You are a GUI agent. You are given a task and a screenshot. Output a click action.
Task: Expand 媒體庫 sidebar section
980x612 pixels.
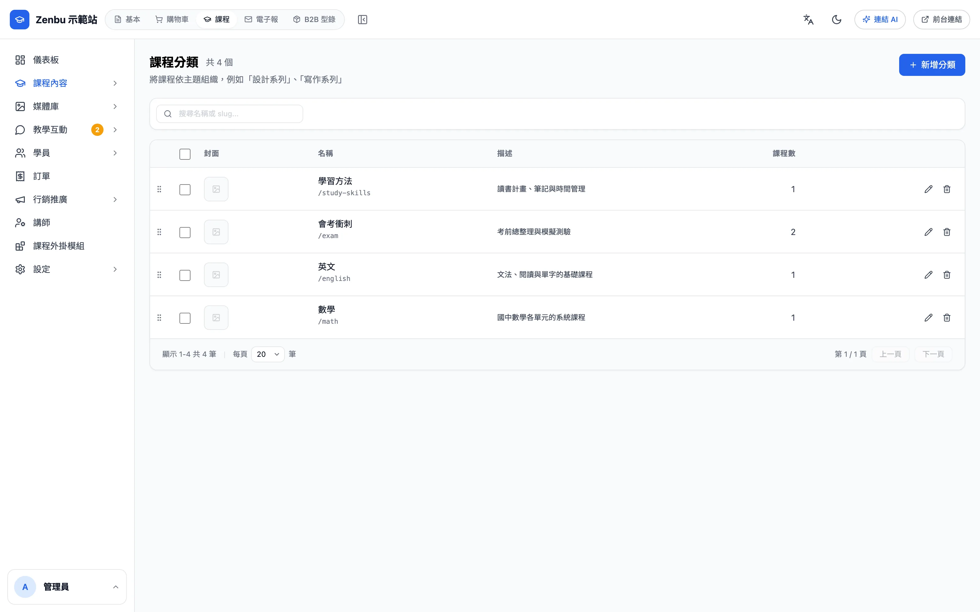click(x=67, y=106)
